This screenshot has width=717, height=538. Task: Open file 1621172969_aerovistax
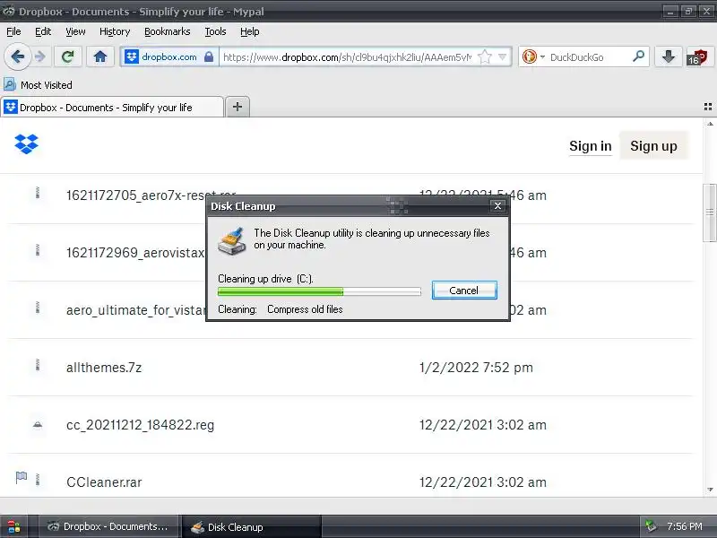pos(135,253)
